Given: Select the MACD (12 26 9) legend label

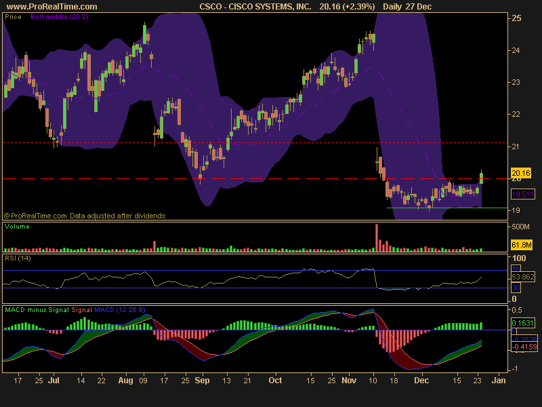Looking at the screenshot, I should [120, 310].
